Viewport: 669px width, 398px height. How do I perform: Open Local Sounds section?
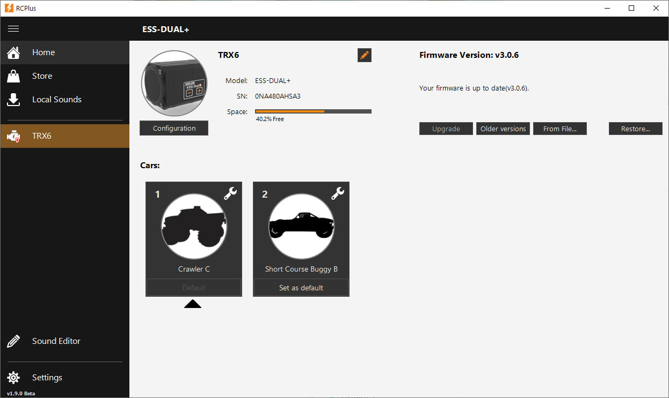tap(64, 100)
